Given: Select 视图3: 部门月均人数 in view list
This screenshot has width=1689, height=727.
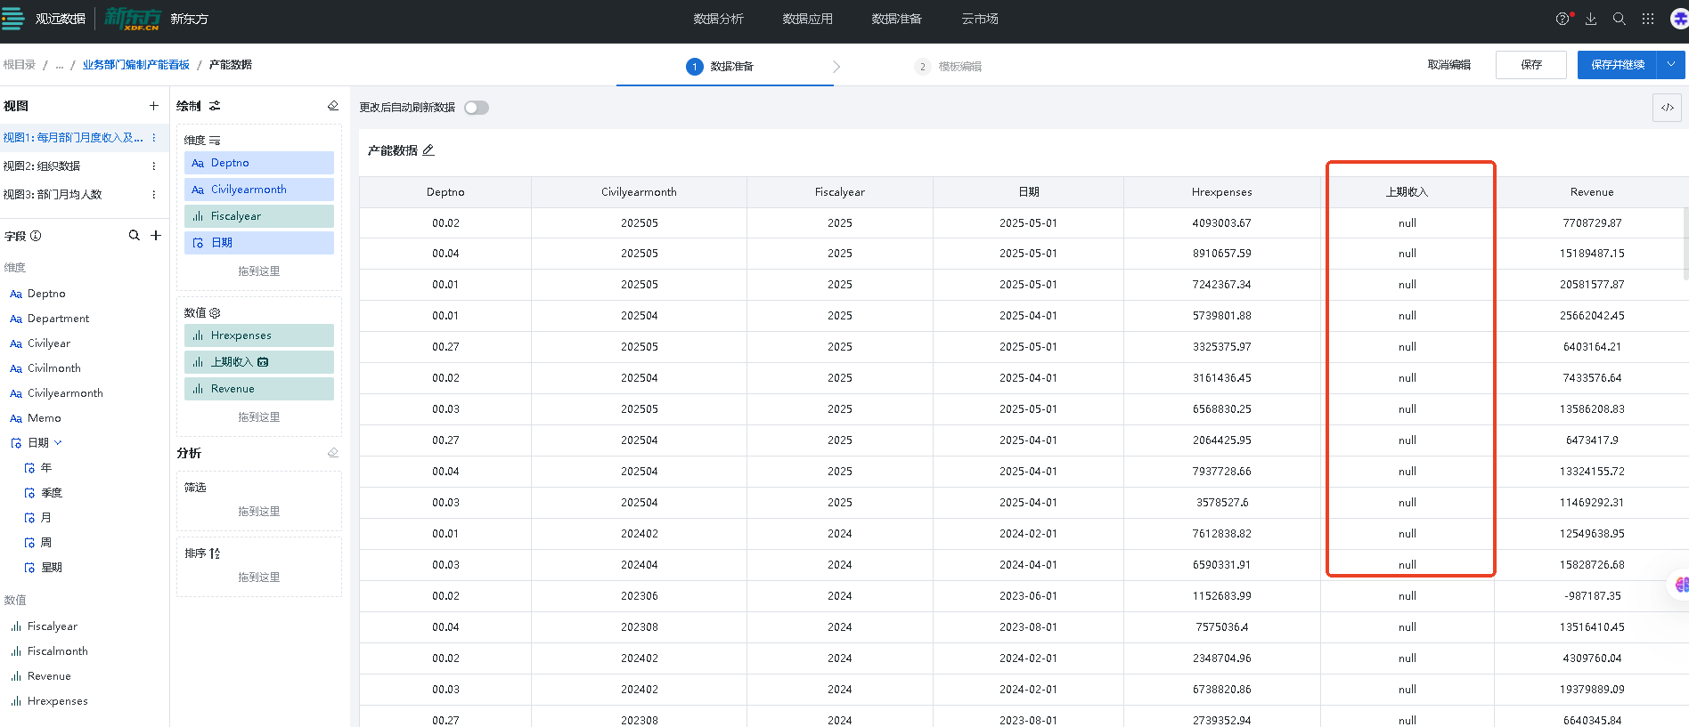Looking at the screenshot, I should [x=53, y=195].
